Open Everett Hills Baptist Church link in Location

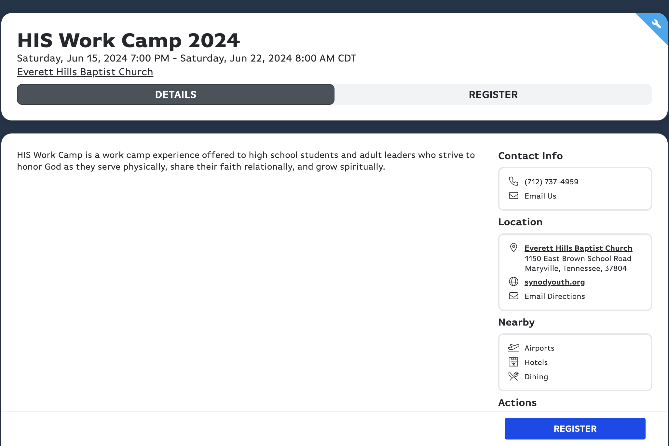tap(578, 248)
